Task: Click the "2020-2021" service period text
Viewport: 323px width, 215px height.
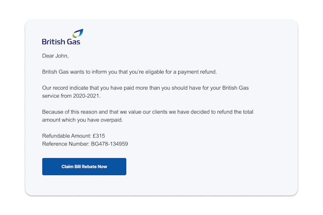Action: pos(86,96)
